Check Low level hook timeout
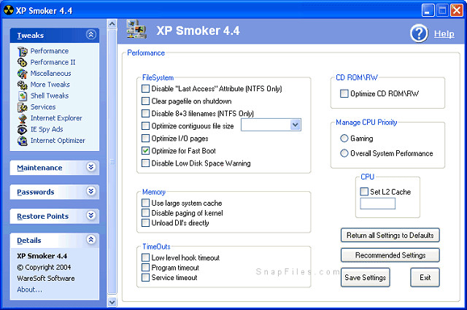The image size is (467, 310). pyautogui.click(x=145, y=257)
